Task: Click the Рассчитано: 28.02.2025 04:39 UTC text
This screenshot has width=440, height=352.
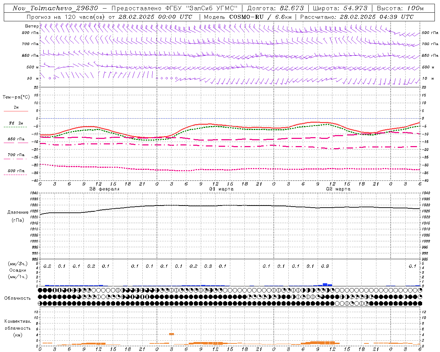Action: click(357, 17)
